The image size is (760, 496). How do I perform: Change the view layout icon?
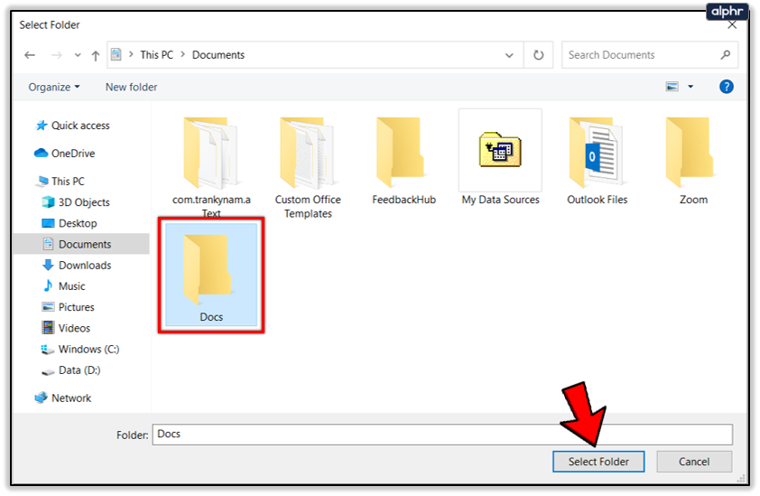tap(672, 87)
